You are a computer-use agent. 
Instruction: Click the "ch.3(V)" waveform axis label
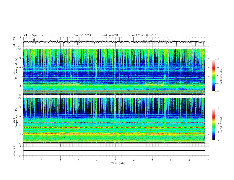14,151
